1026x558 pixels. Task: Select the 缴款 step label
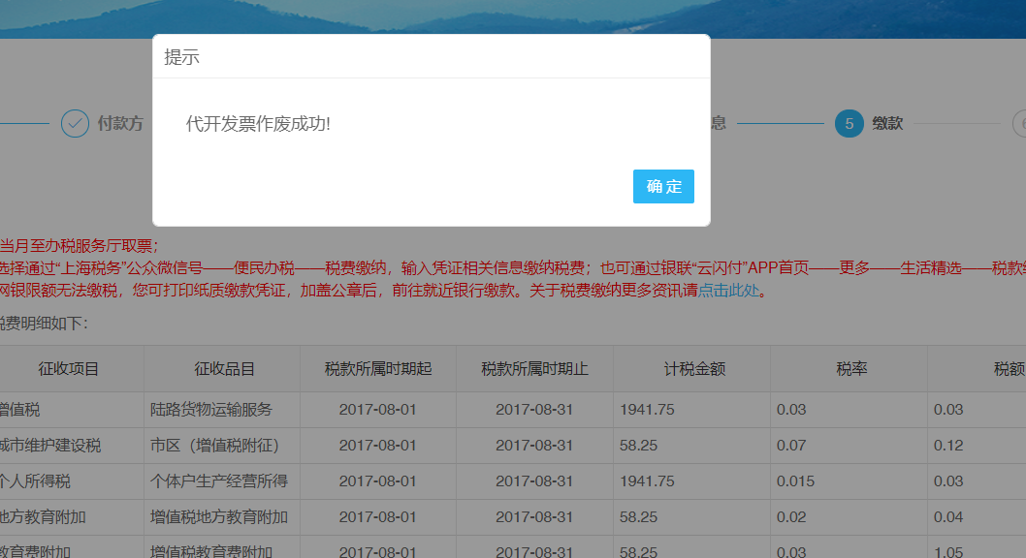coord(887,124)
